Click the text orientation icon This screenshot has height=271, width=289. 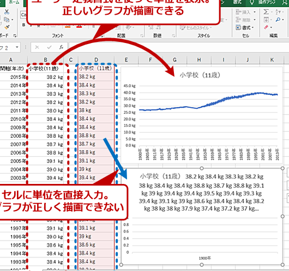click(129, 28)
